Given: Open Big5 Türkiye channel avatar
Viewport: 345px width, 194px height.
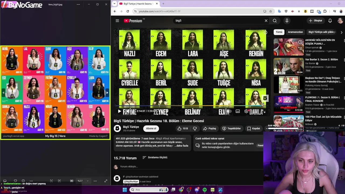Looking at the screenshot, I should pyautogui.click(x=117, y=129).
